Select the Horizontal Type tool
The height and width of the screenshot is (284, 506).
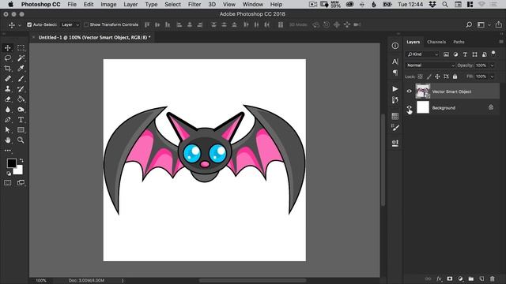point(21,120)
